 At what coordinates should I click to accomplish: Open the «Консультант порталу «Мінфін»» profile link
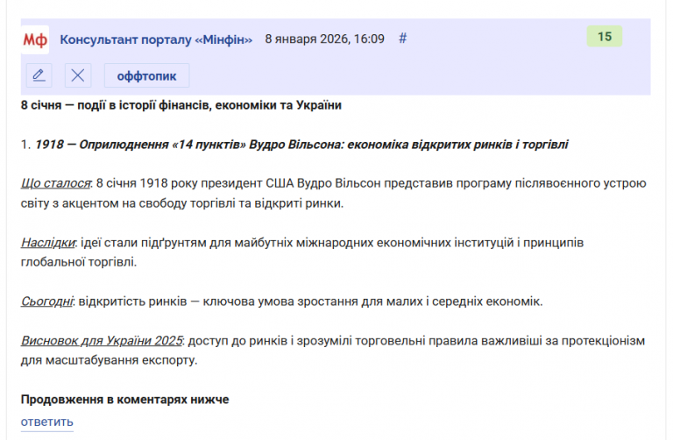point(156,39)
